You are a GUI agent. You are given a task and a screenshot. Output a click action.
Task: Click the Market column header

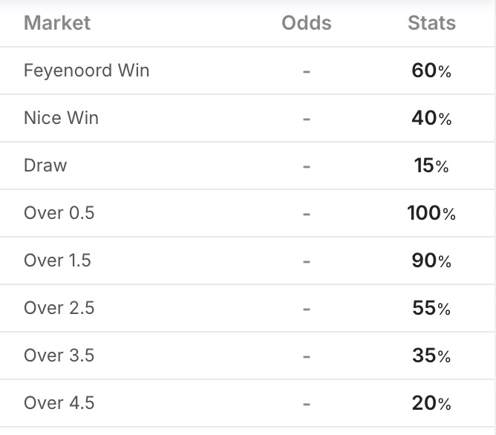click(x=57, y=23)
